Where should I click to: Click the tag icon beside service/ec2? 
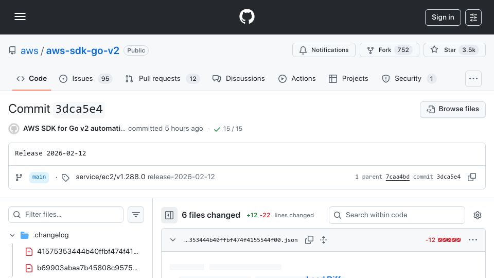pos(65,178)
